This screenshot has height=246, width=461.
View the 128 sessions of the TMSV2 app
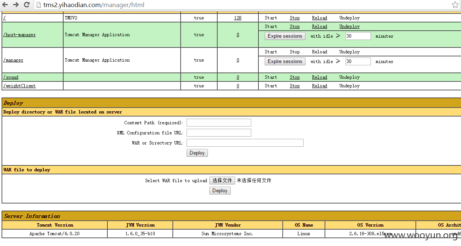point(238,18)
